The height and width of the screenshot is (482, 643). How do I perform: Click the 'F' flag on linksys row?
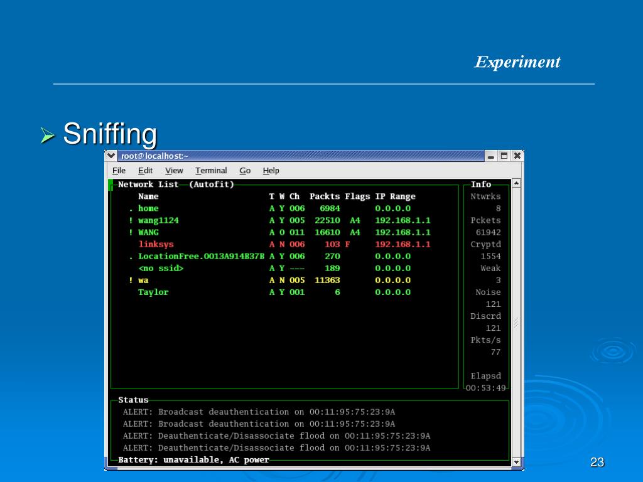[x=347, y=244]
